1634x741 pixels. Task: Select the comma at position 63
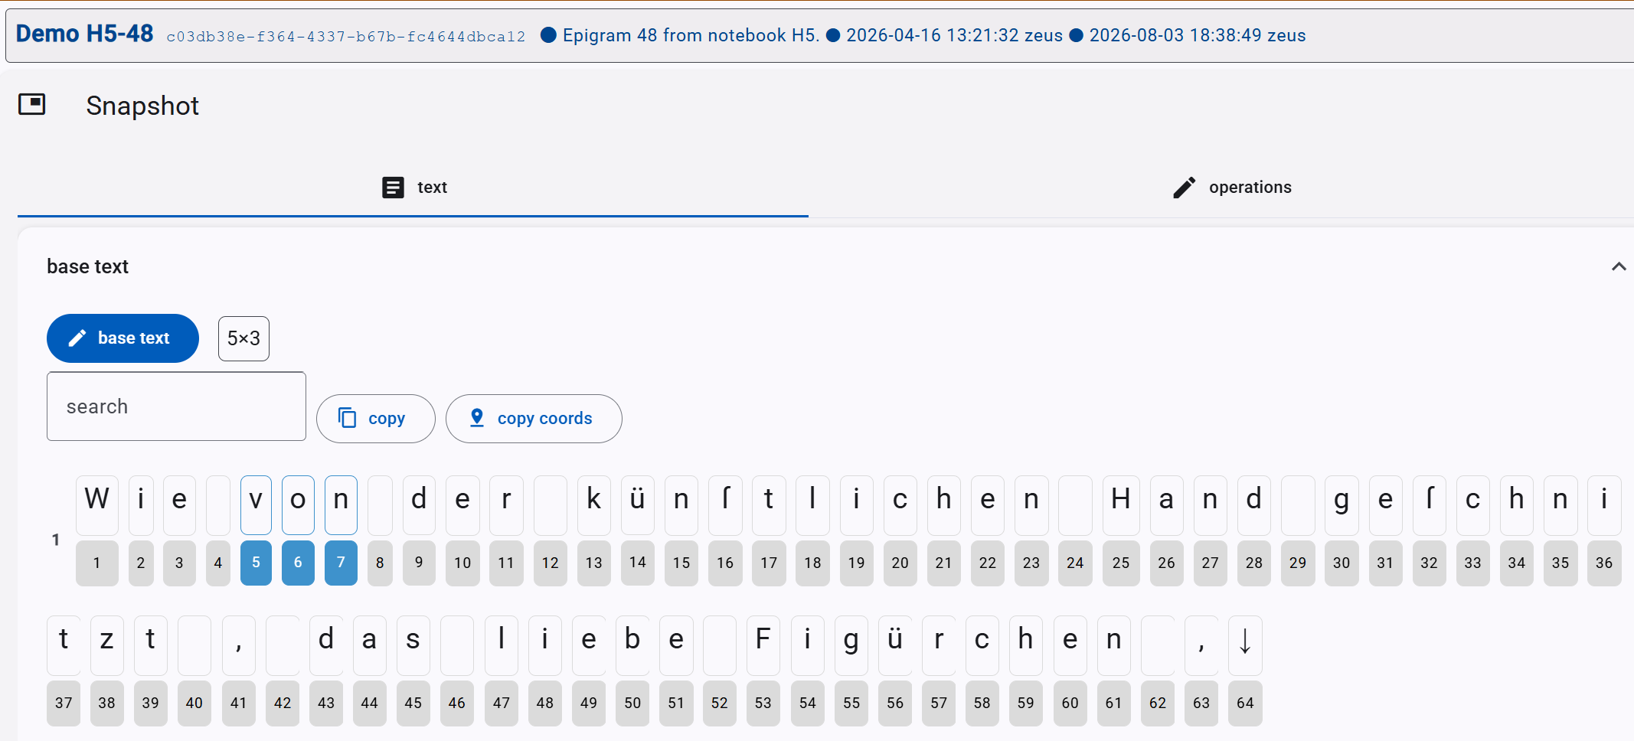[x=1201, y=645]
